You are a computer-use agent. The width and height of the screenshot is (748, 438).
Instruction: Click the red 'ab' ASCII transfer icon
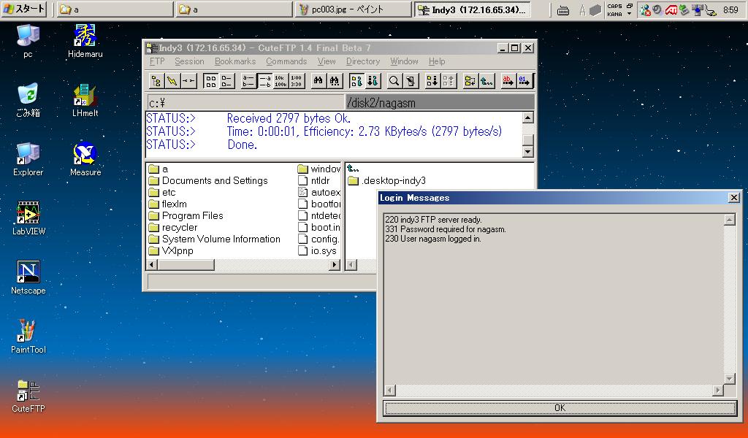tap(508, 81)
